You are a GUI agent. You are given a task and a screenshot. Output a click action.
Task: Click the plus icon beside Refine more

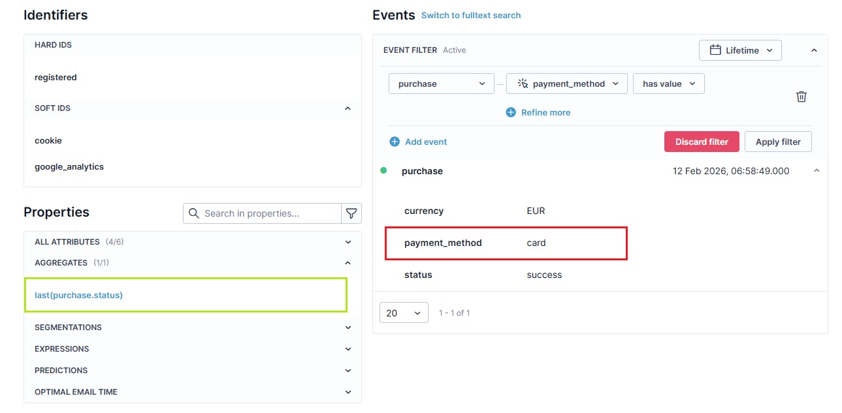tap(511, 112)
